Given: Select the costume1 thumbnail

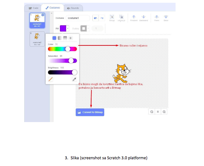Looking at the screenshot, I should tap(37, 20).
